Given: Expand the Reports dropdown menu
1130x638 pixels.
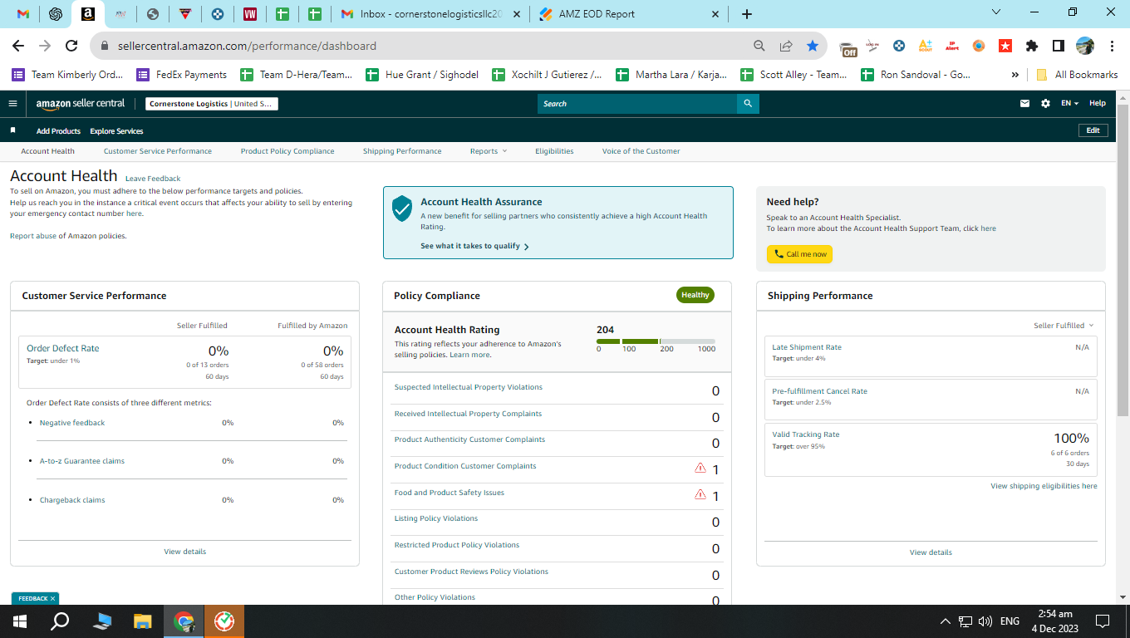Looking at the screenshot, I should click(x=489, y=151).
